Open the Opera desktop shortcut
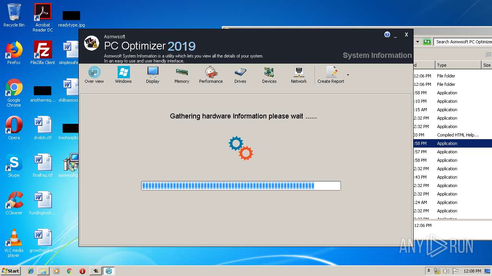Screen dimensions: 492x276 coord(14,128)
